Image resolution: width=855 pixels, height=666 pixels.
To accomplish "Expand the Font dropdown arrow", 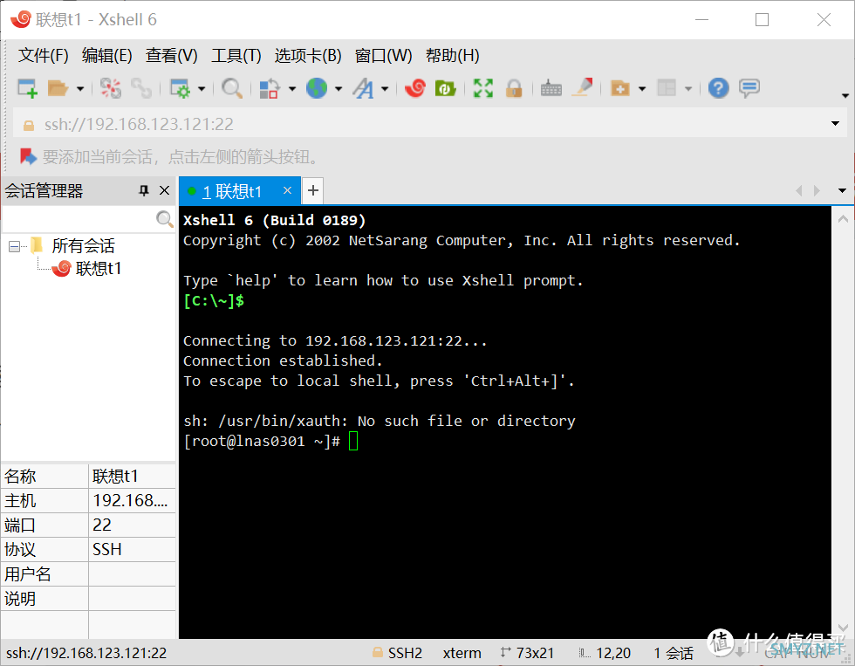I will [385, 88].
